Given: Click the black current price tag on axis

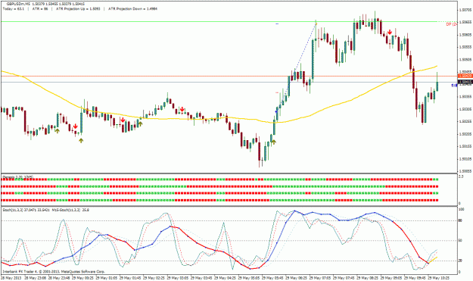Looking at the screenshot, I should click(465, 82).
